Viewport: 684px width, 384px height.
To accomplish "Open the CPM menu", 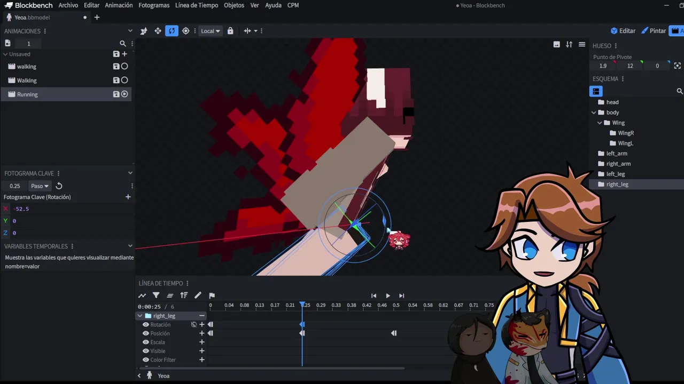I will 293,5.
